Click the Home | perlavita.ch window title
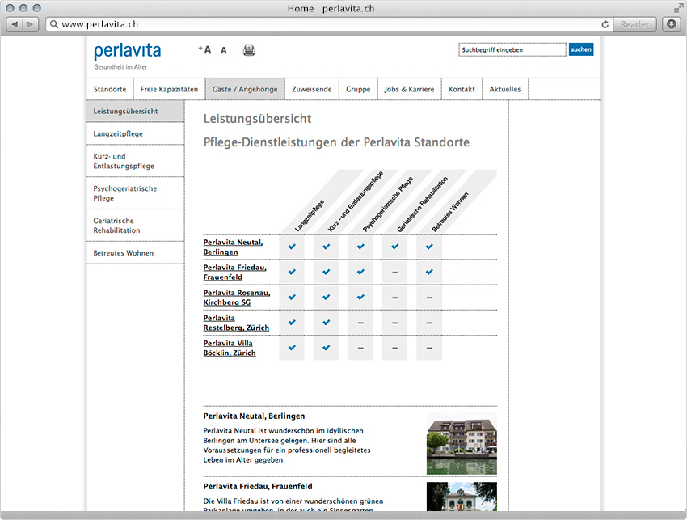This screenshot has width=687, height=520. 331,8
